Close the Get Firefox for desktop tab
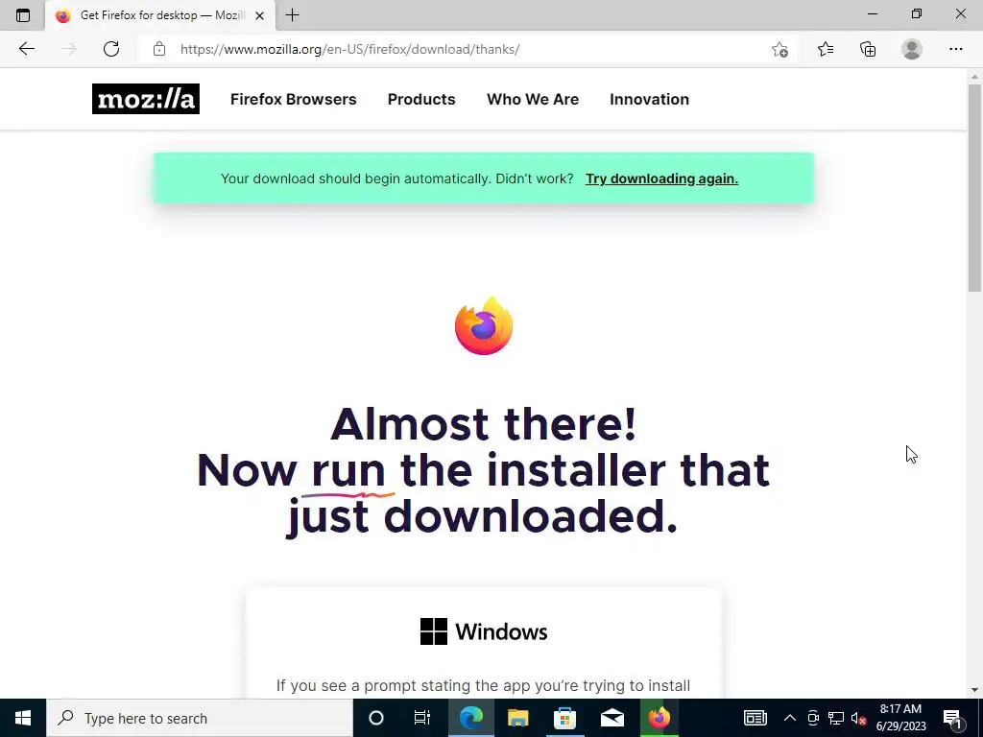This screenshot has height=737, width=983. [x=259, y=15]
